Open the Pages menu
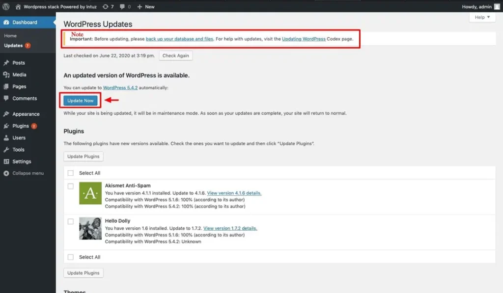The height and width of the screenshot is (293, 503). [x=19, y=86]
